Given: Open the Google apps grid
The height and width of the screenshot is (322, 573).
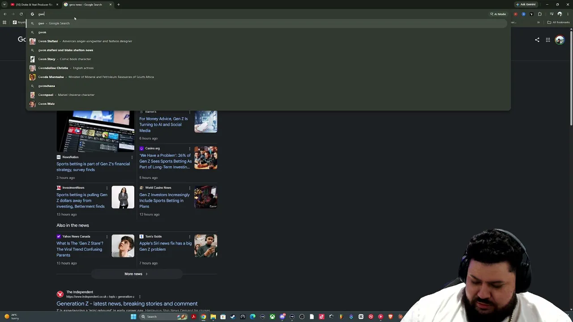Looking at the screenshot, I should coord(548,40).
